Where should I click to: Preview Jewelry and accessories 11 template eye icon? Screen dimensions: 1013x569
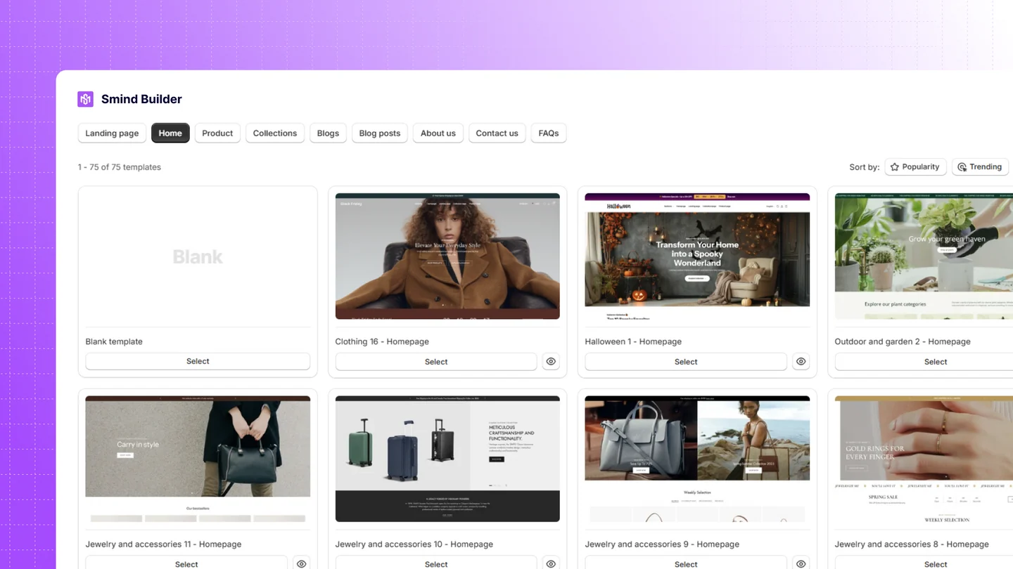pyautogui.click(x=301, y=563)
